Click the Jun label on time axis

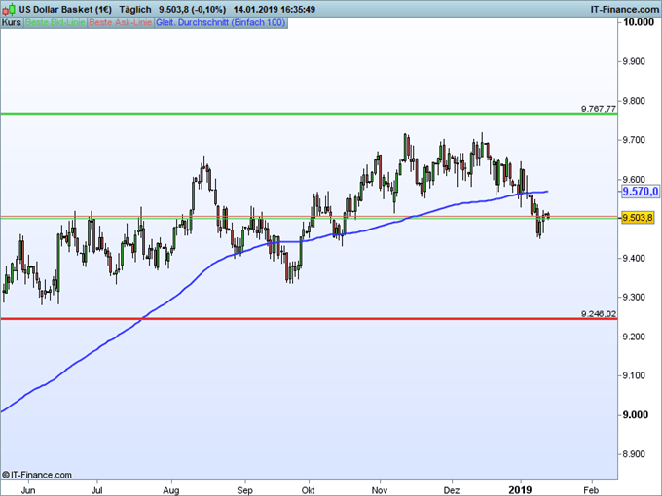point(28,490)
